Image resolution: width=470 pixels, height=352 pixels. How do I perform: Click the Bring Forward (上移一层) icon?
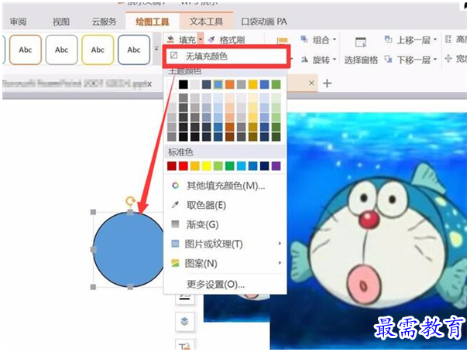pyautogui.click(x=388, y=39)
